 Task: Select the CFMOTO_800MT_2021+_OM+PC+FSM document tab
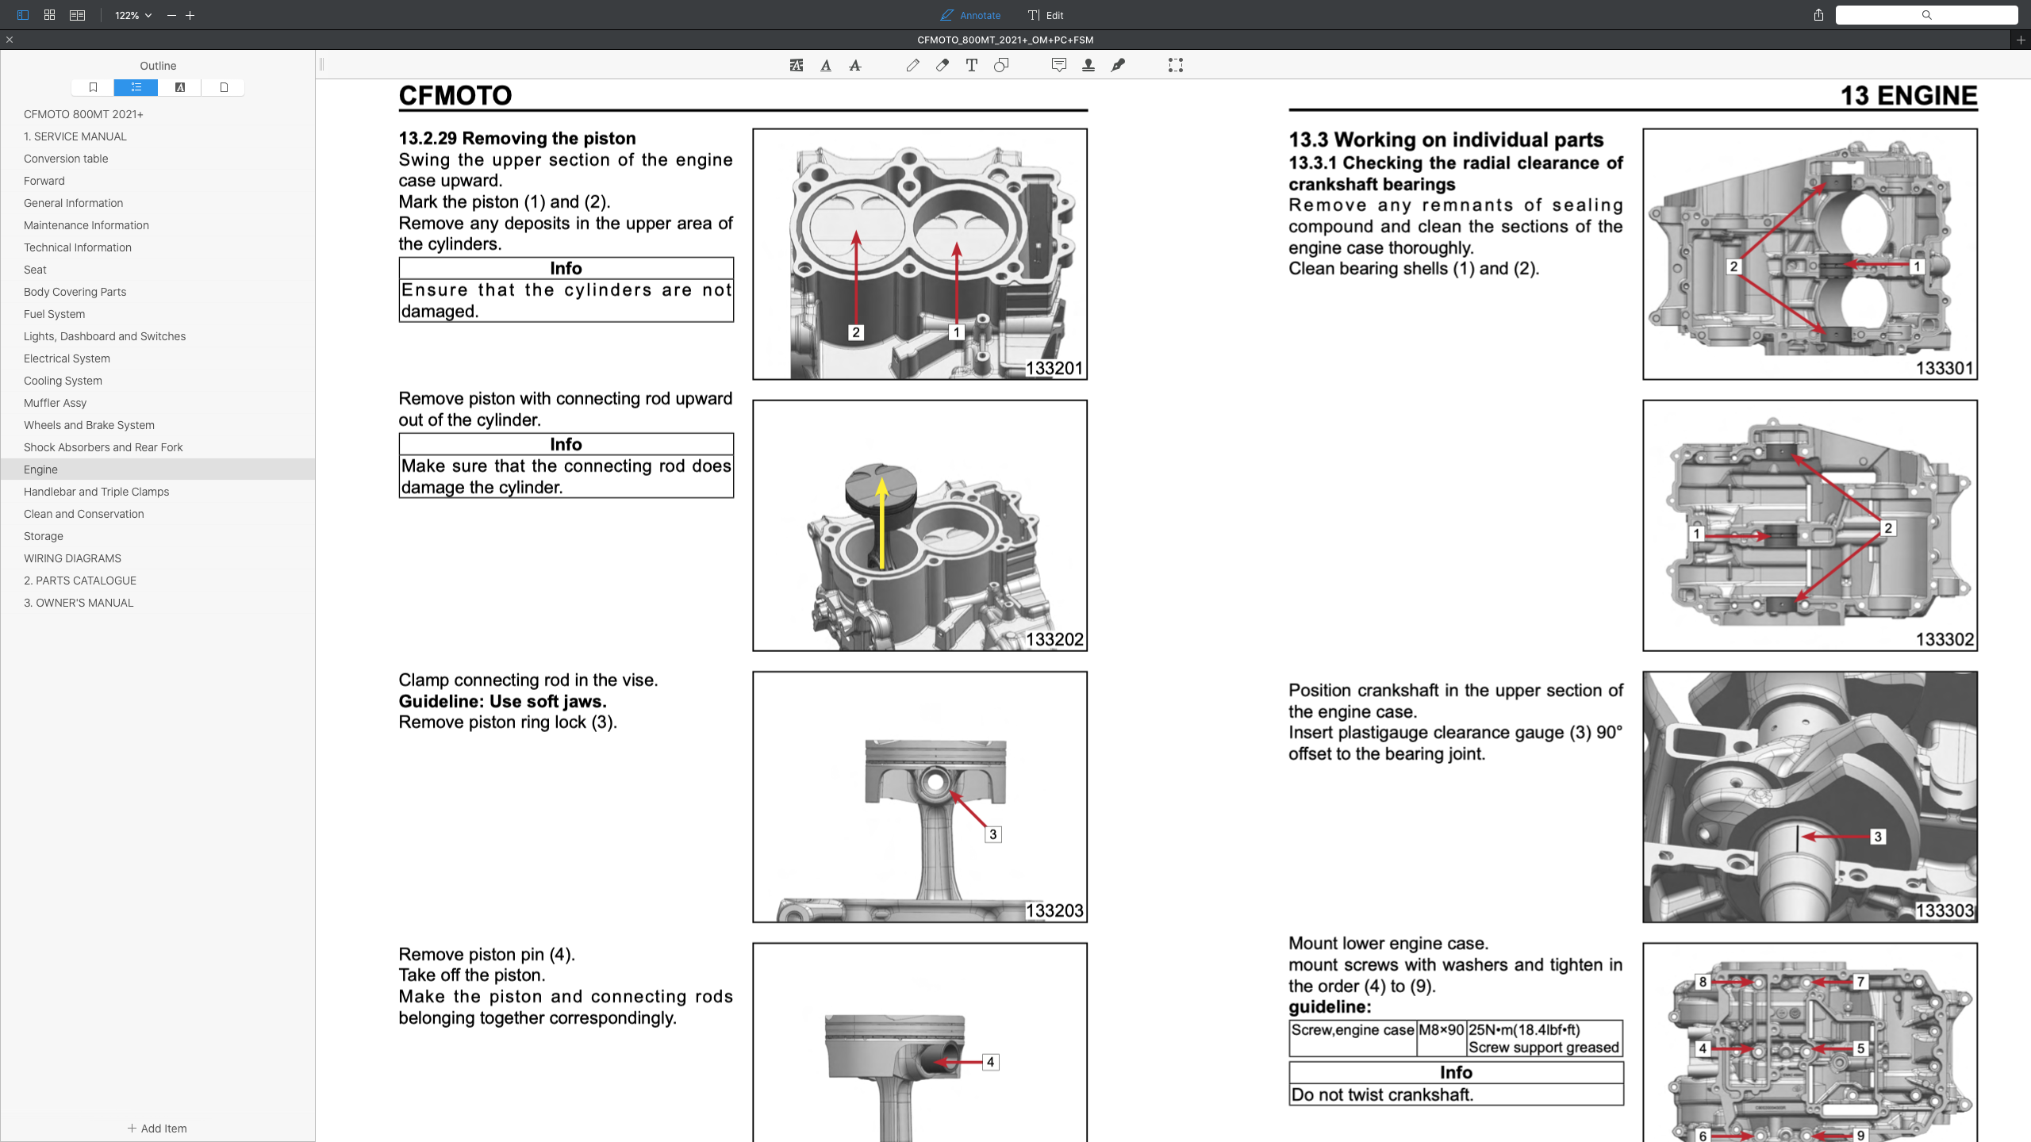click(1005, 40)
